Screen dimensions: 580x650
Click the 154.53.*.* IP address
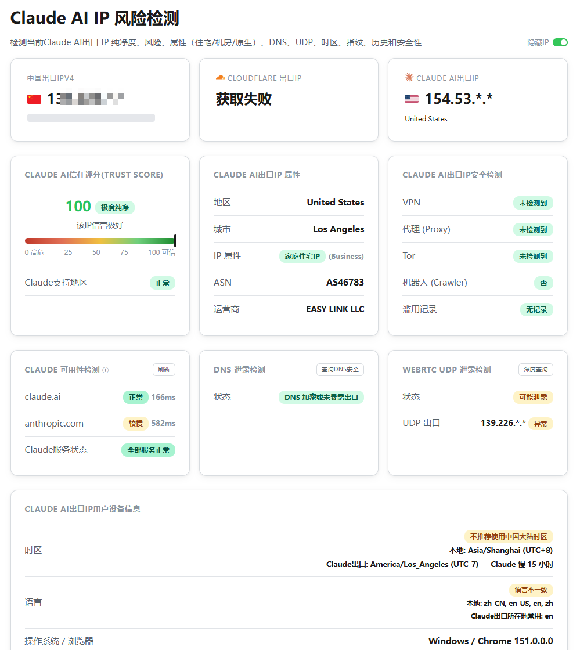click(459, 99)
